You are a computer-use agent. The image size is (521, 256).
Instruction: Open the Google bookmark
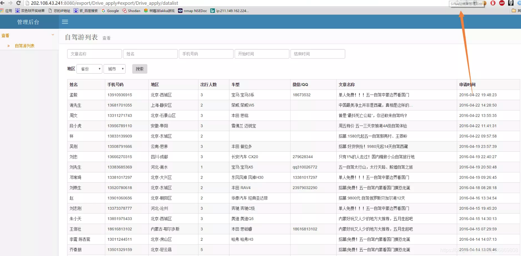tap(110, 11)
